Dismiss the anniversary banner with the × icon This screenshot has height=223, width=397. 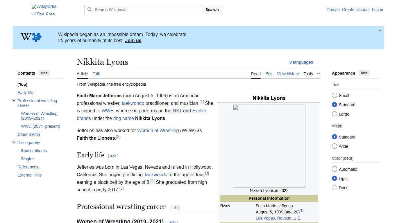point(380,30)
